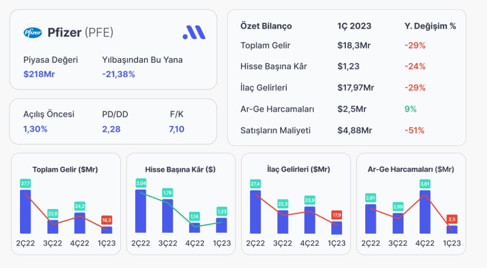Click the İlaç Gelirleri ($Mr) chart title
The height and width of the screenshot is (268, 487).
coord(299,169)
